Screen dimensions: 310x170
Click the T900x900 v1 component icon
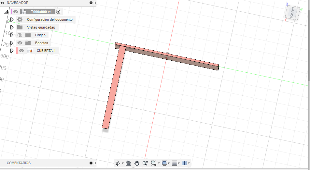pyautogui.click(x=24, y=12)
